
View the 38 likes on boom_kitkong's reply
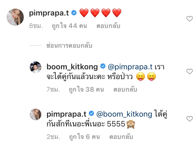pos(86,89)
